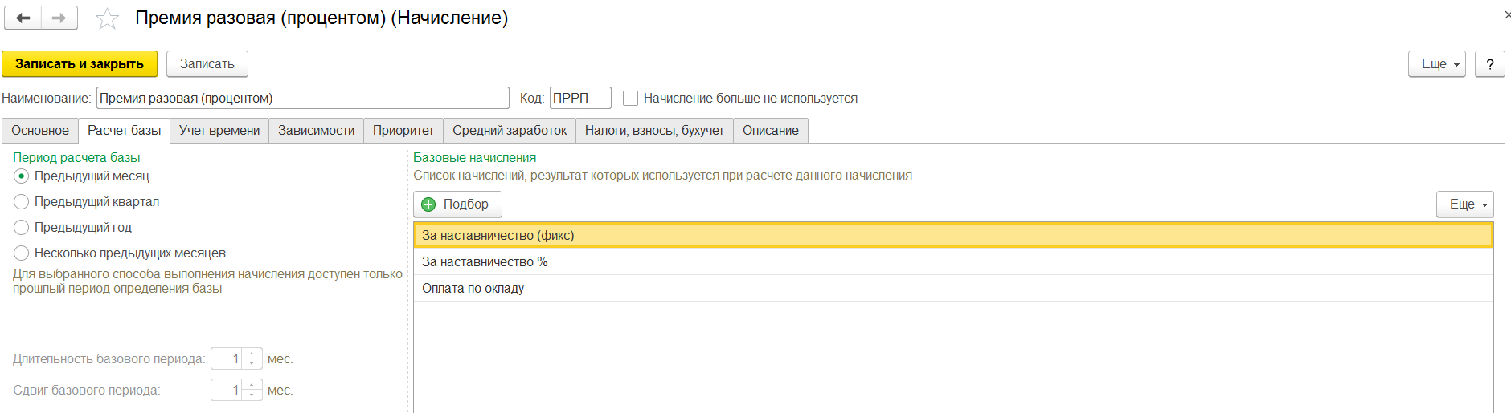
Task: Select Предыдущий квартал radio option
Action: point(22,202)
